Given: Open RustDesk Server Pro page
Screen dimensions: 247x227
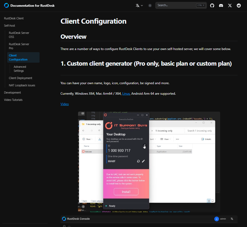Looking at the screenshot, I should [x=19, y=46].
